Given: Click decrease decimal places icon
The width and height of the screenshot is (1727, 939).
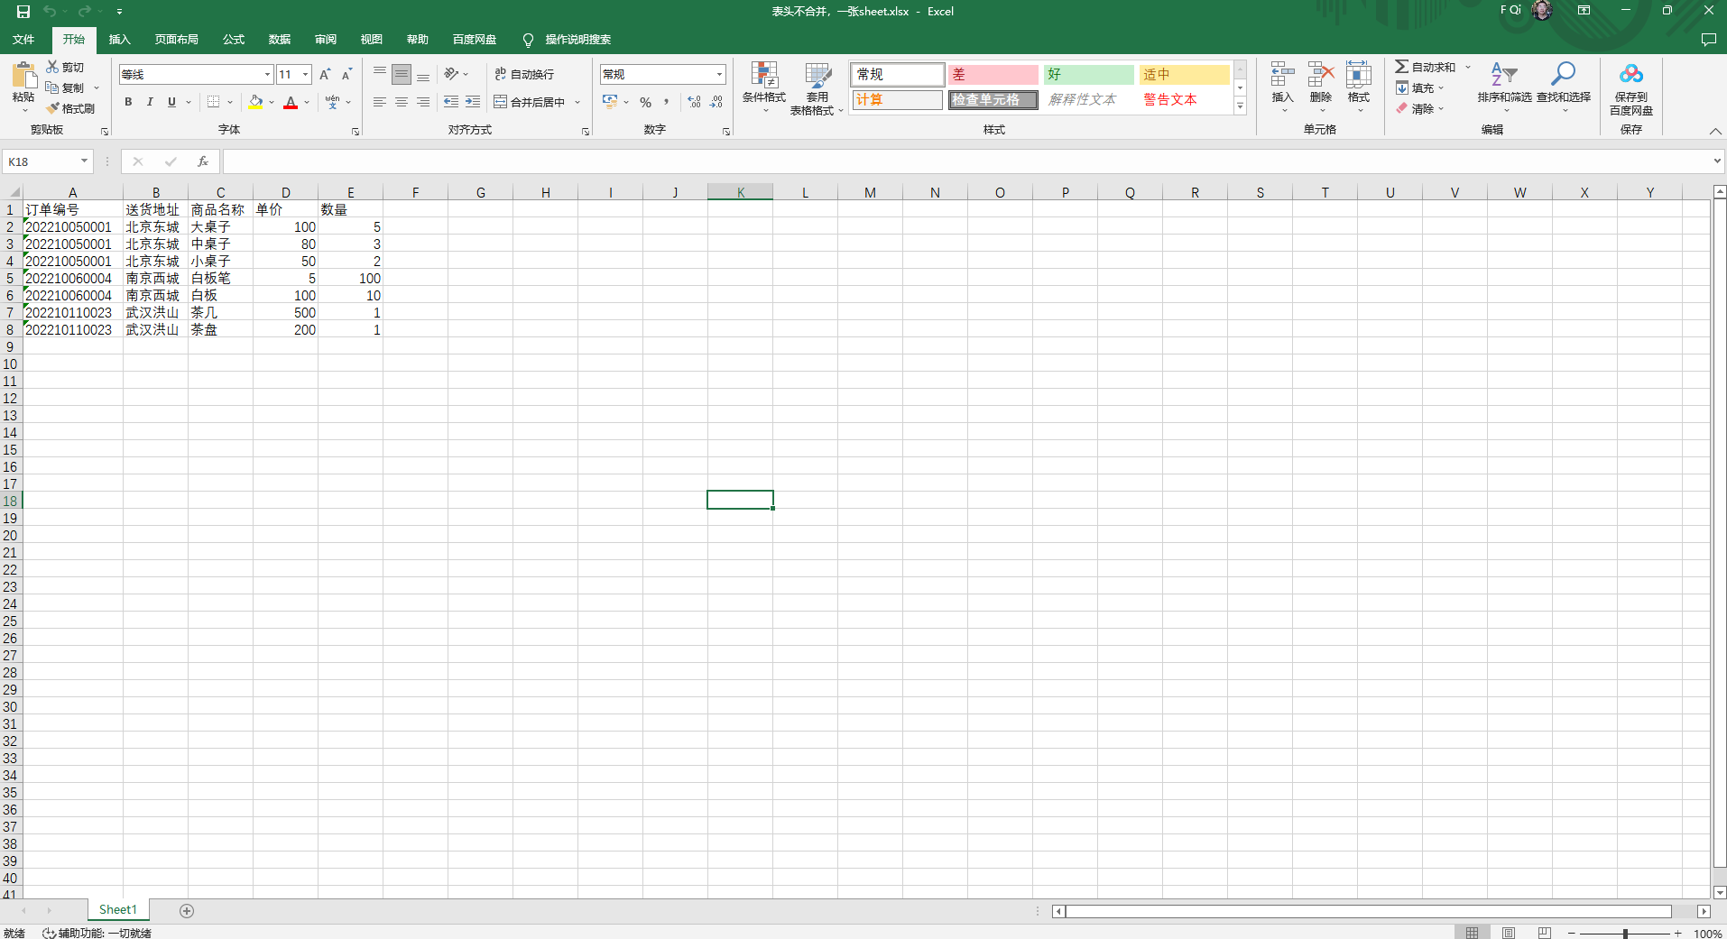Looking at the screenshot, I should coord(716,102).
